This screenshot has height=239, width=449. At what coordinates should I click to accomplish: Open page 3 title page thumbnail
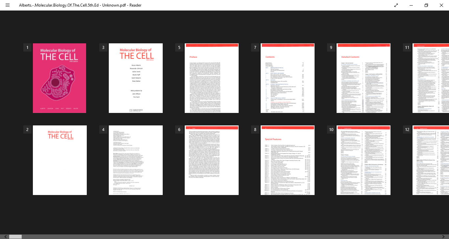[x=136, y=78]
